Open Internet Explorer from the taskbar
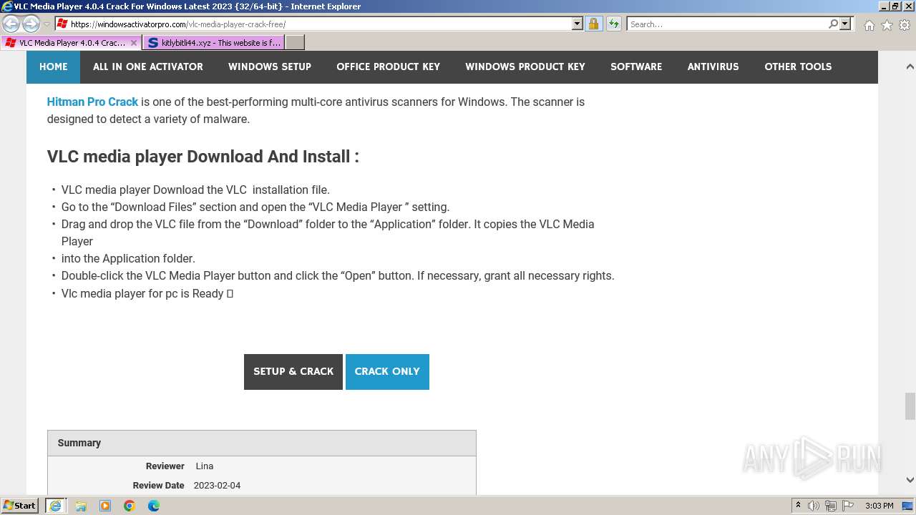916x515 pixels. pos(55,506)
